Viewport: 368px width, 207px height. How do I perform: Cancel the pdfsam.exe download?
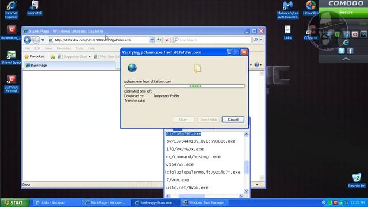click(233, 120)
